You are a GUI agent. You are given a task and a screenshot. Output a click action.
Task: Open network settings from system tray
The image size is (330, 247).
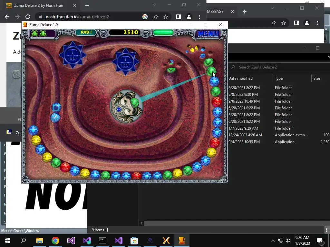click(281, 241)
